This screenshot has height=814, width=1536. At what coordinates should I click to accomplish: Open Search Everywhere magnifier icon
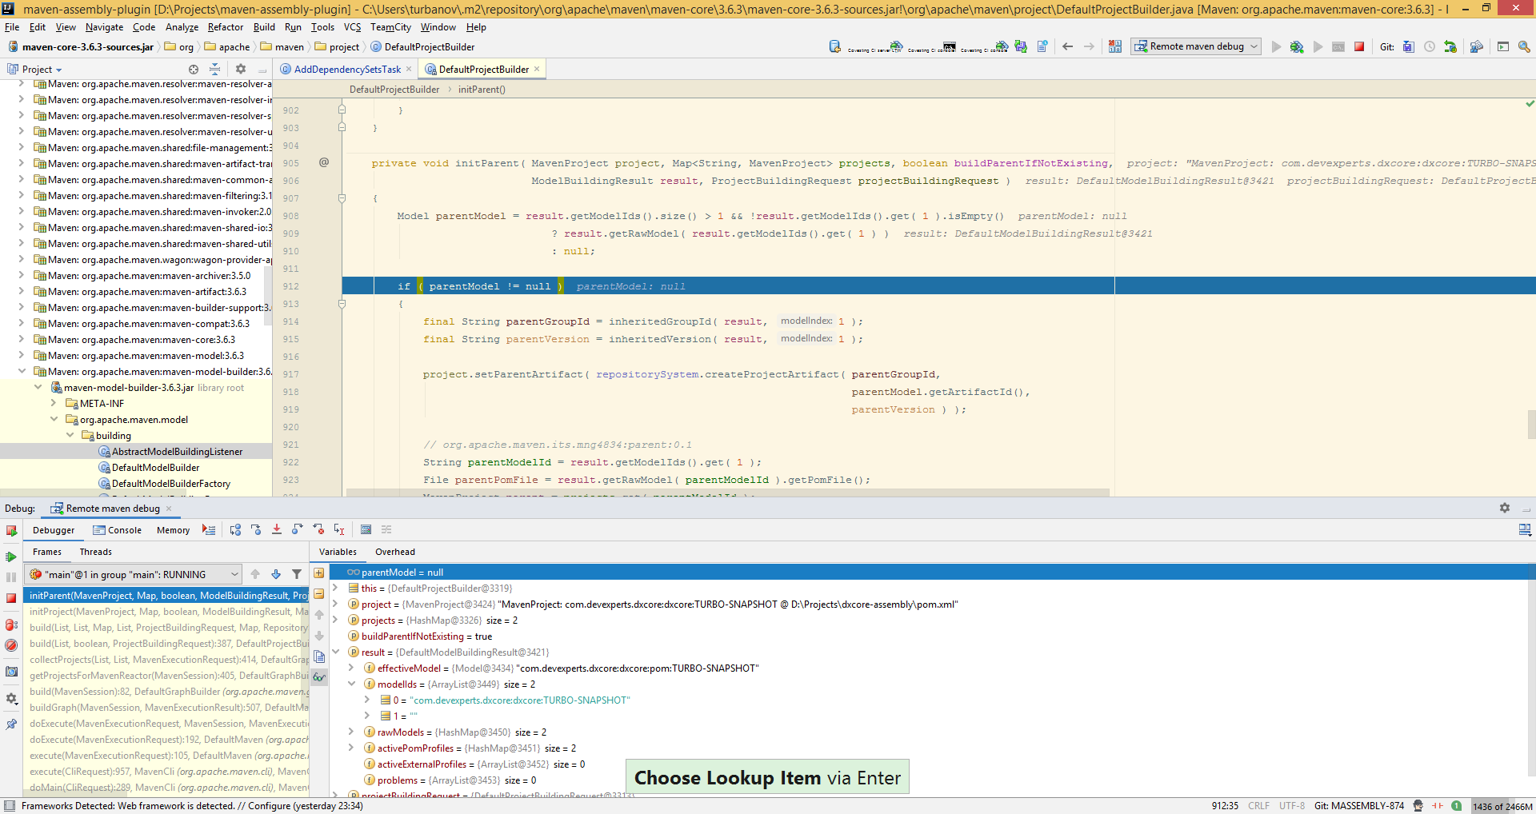[1524, 47]
